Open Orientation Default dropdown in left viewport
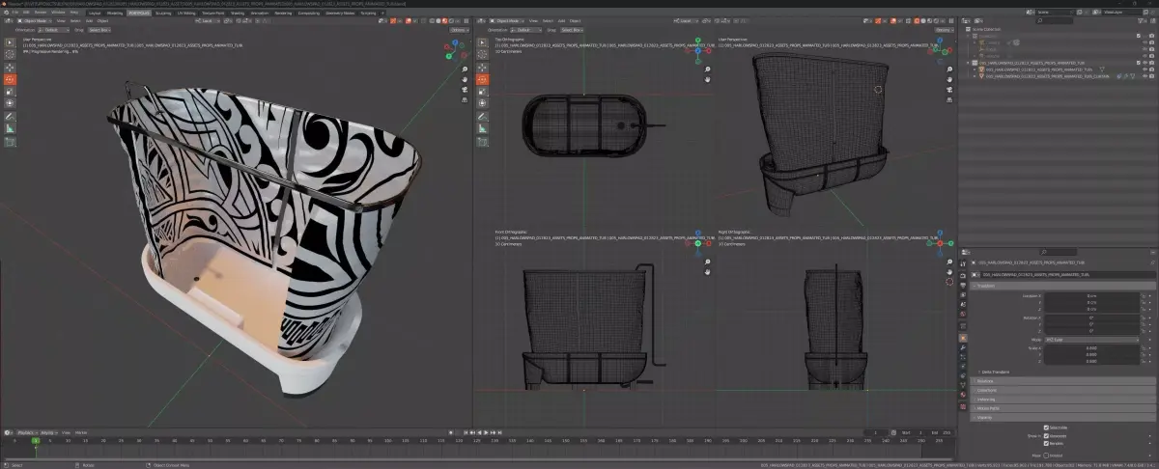 pos(54,30)
